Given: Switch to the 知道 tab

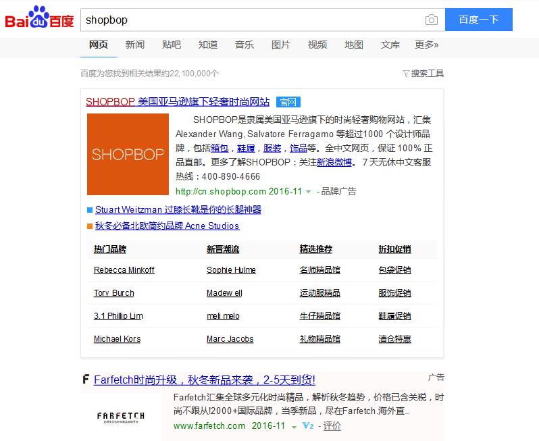Looking at the screenshot, I should (x=207, y=45).
